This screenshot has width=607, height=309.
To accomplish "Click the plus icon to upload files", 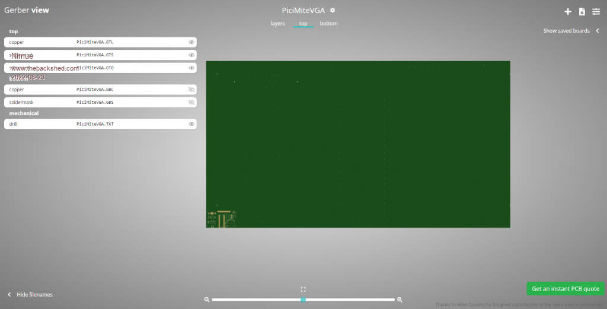I will [x=567, y=11].
